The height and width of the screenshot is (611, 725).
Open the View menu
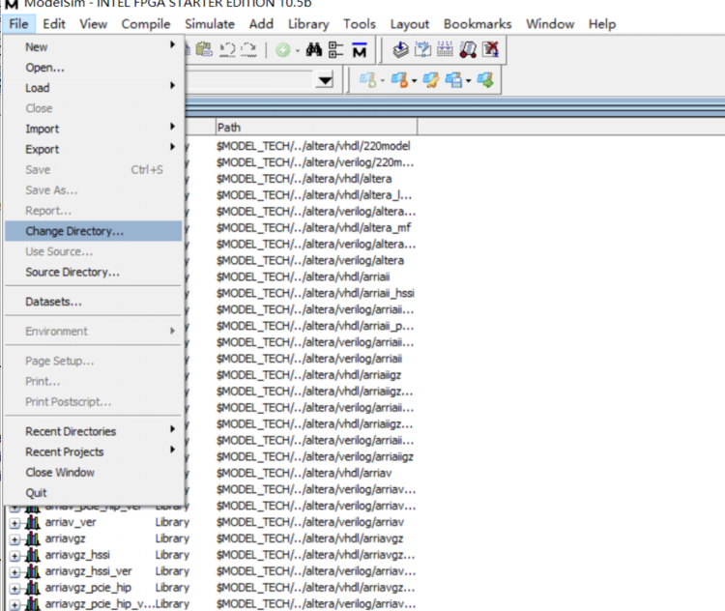(x=94, y=24)
